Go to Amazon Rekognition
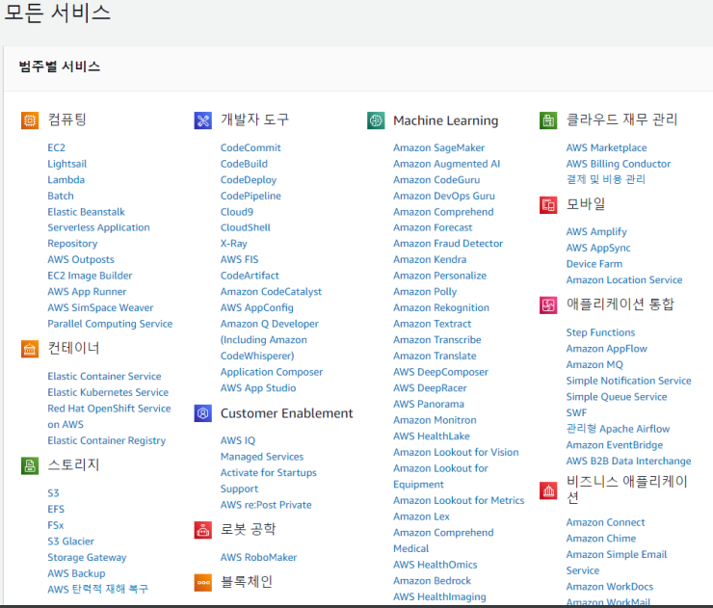 (x=441, y=308)
